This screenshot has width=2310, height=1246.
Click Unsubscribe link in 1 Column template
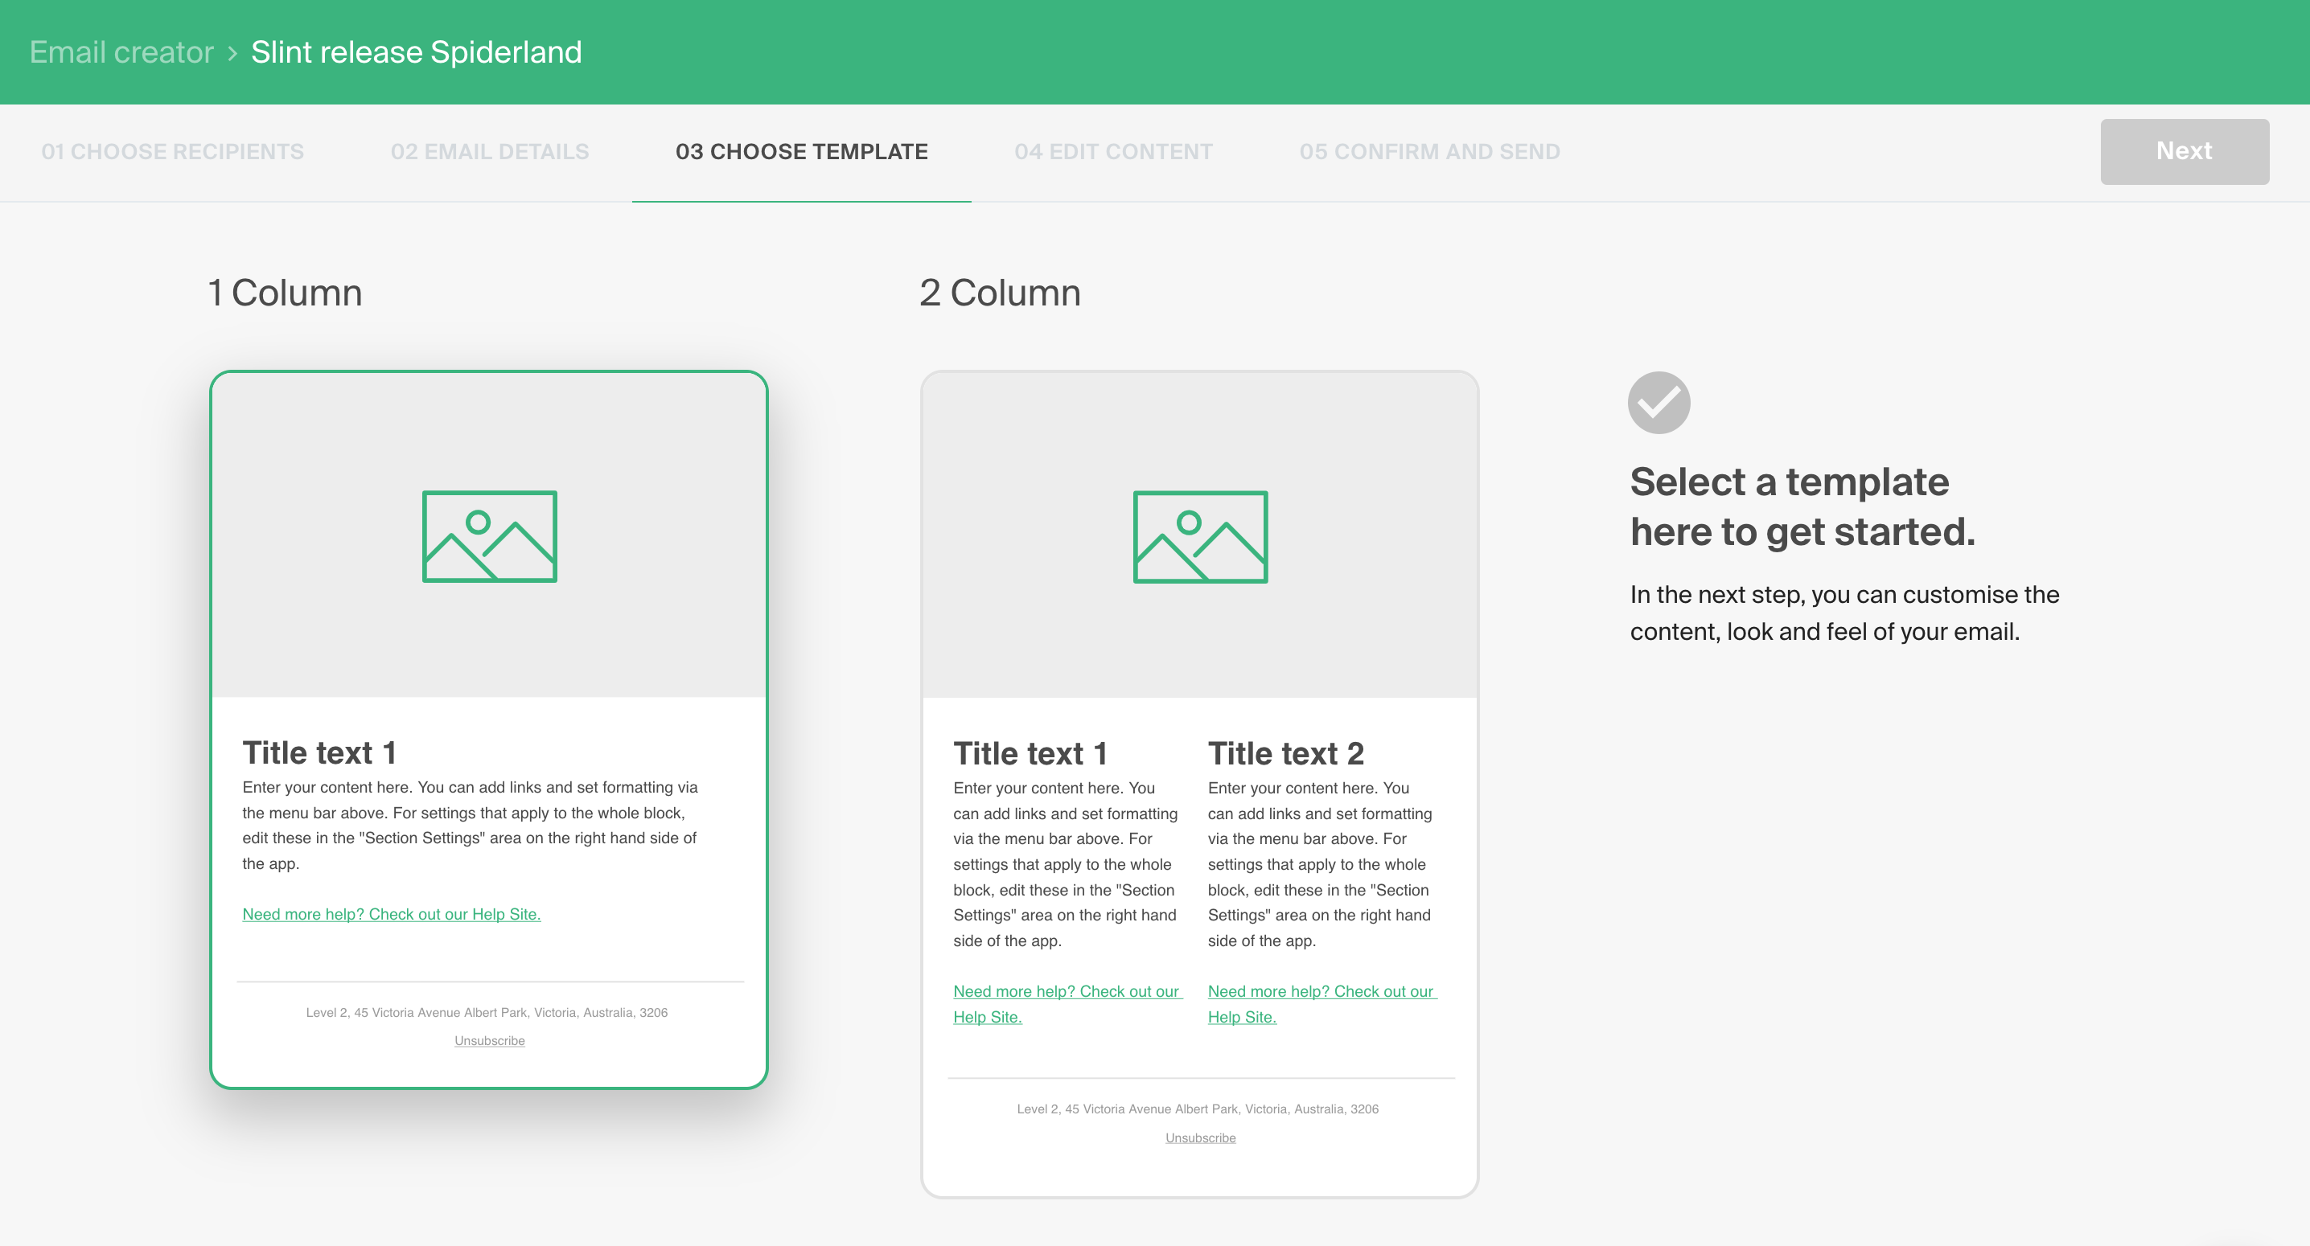tap(490, 1041)
